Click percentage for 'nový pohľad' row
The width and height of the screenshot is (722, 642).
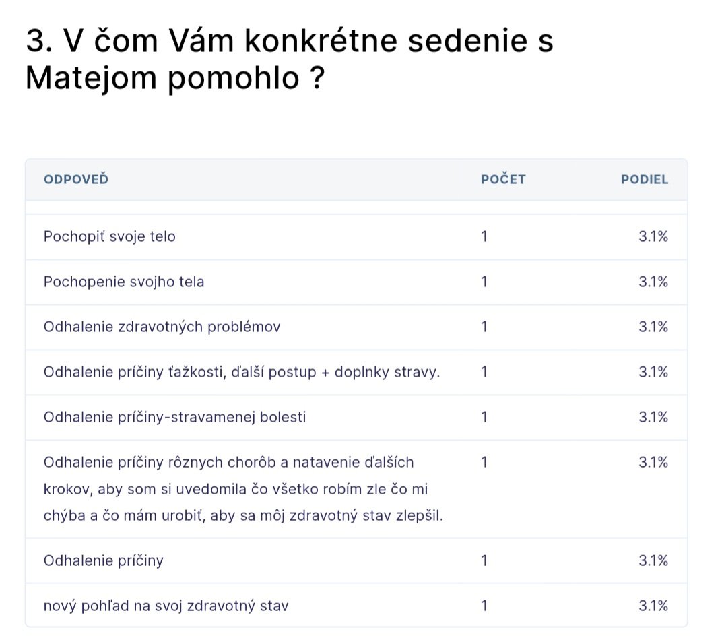point(653,606)
